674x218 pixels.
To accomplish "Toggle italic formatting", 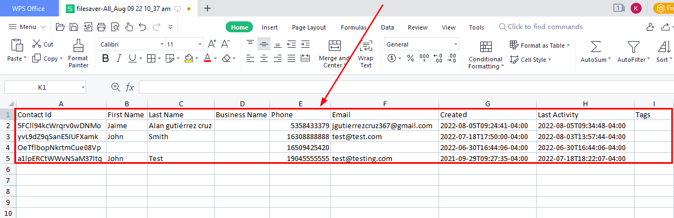I will click(119, 58).
